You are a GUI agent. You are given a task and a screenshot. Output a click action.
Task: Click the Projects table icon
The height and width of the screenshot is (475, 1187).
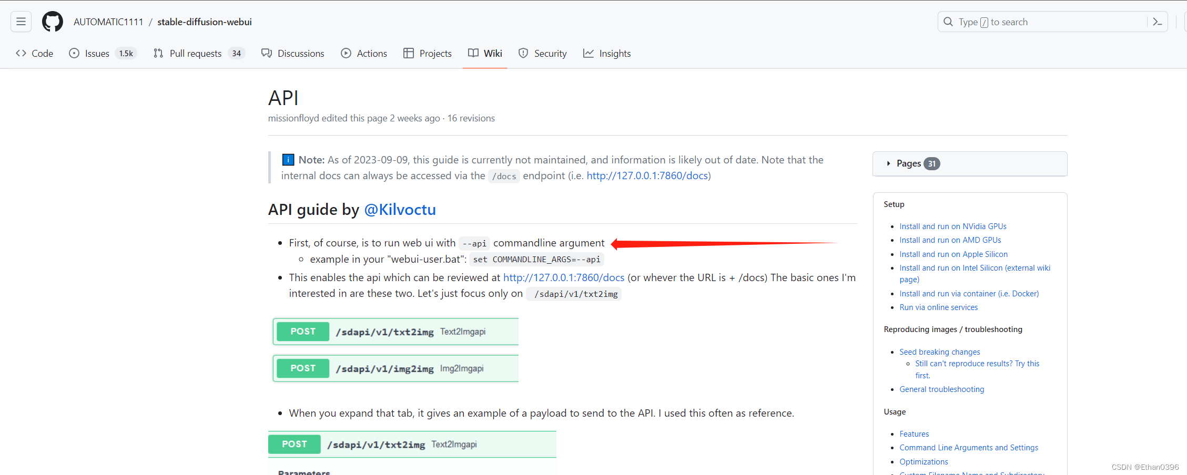pos(409,53)
